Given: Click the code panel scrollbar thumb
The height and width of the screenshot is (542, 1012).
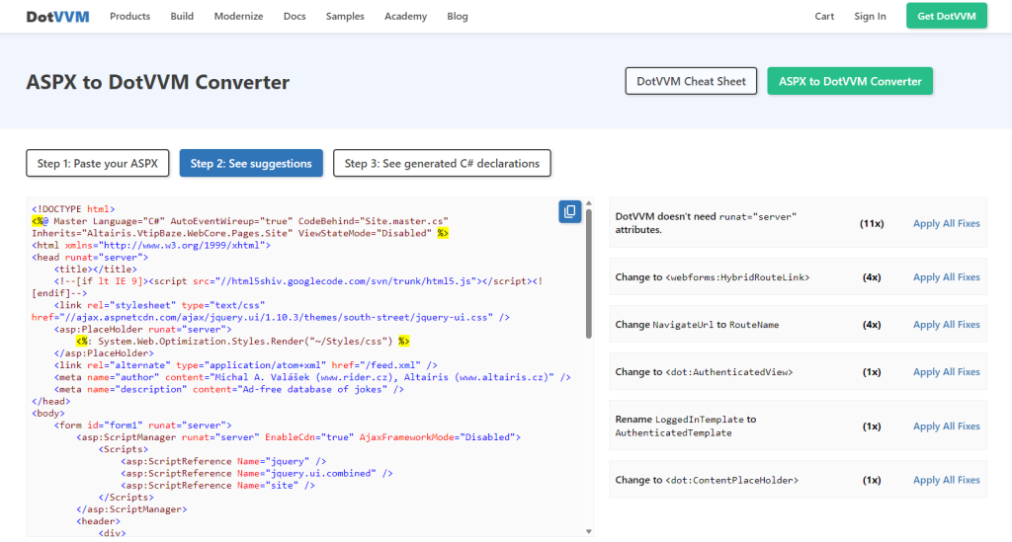Looking at the screenshot, I should pyautogui.click(x=589, y=272).
